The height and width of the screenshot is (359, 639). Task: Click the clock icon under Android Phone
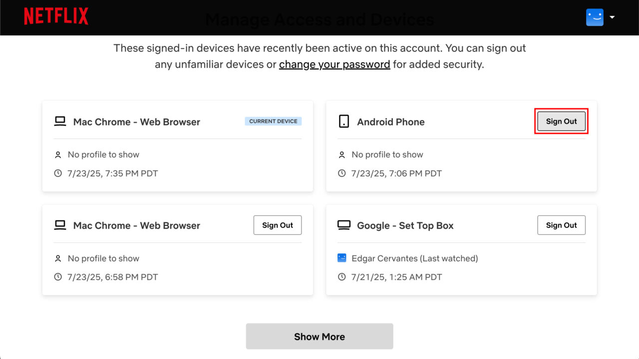341,173
